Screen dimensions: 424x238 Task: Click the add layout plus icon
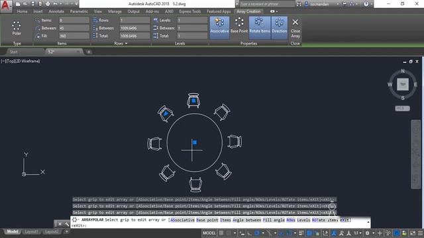click(66, 231)
